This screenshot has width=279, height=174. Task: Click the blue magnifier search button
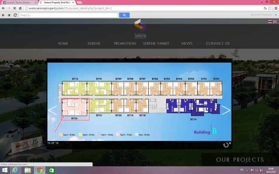tap(124, 15)
